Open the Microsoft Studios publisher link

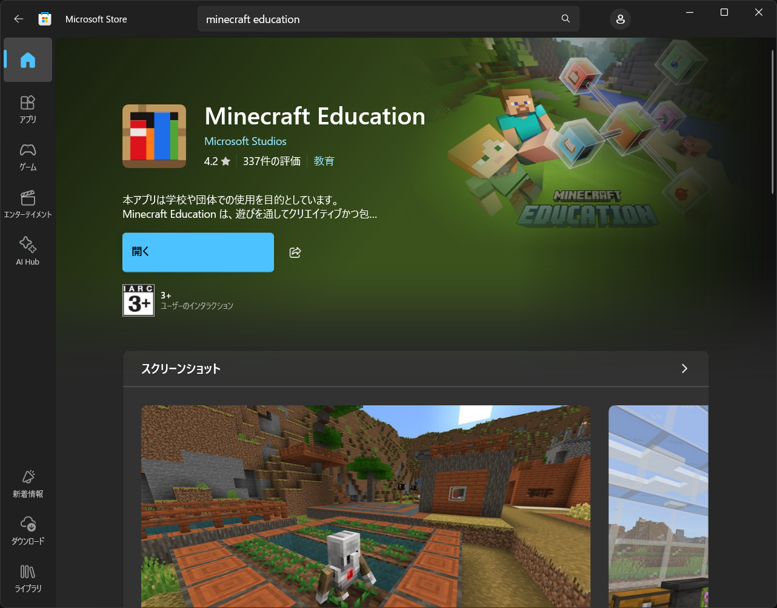point(245,141)
